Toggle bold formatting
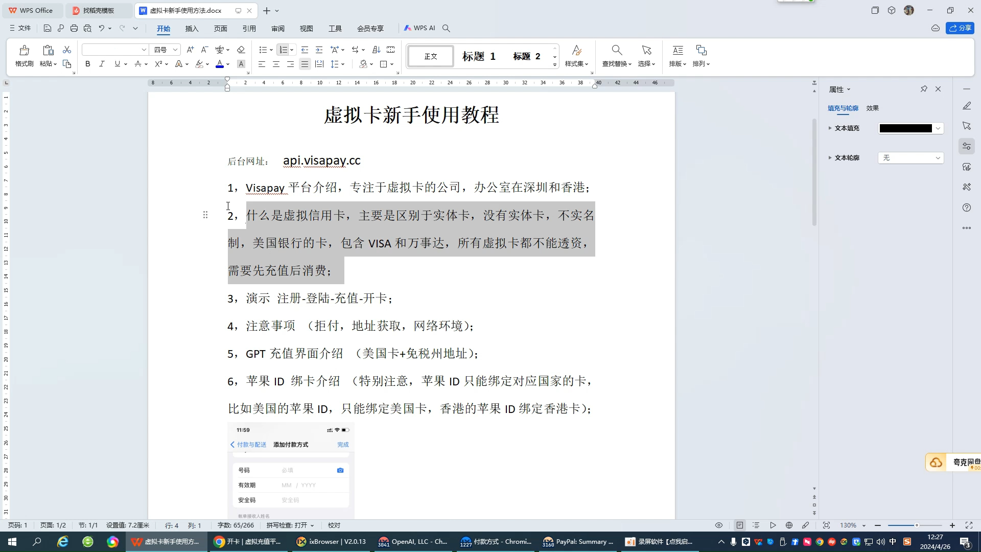This screenshot has width=981, height=552. tap(88, 64)
